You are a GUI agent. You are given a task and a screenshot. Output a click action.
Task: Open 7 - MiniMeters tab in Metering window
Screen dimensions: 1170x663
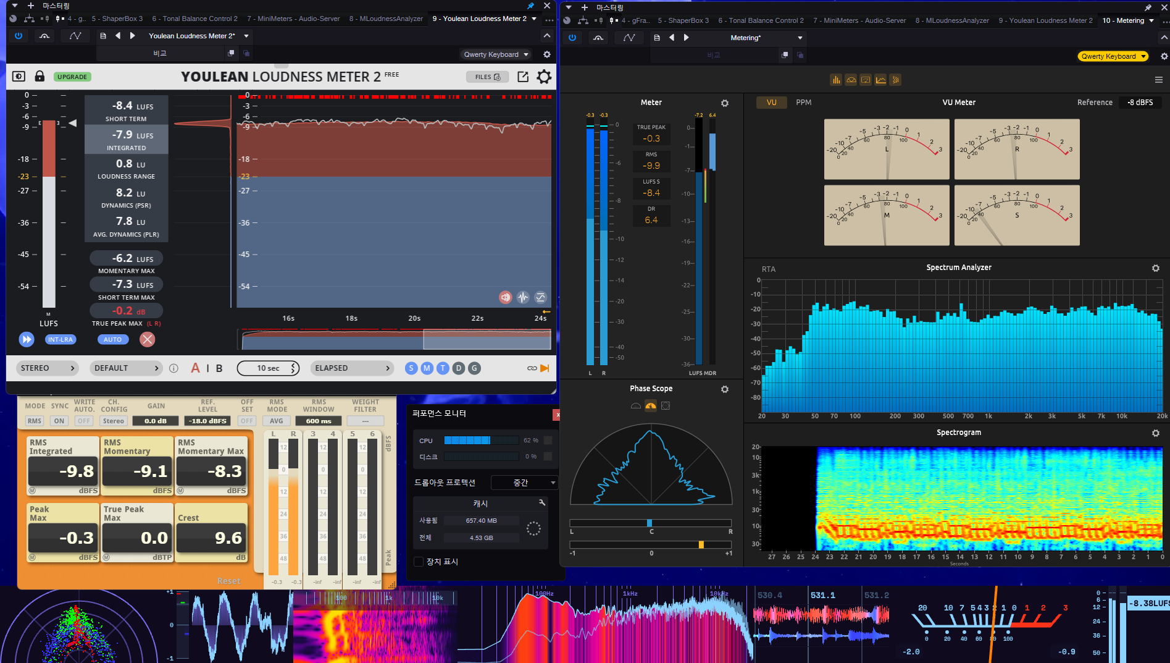859,20
